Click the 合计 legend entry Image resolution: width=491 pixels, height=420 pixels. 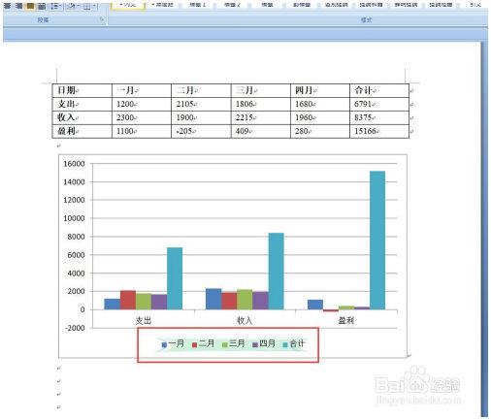click(x=294, y=343)
